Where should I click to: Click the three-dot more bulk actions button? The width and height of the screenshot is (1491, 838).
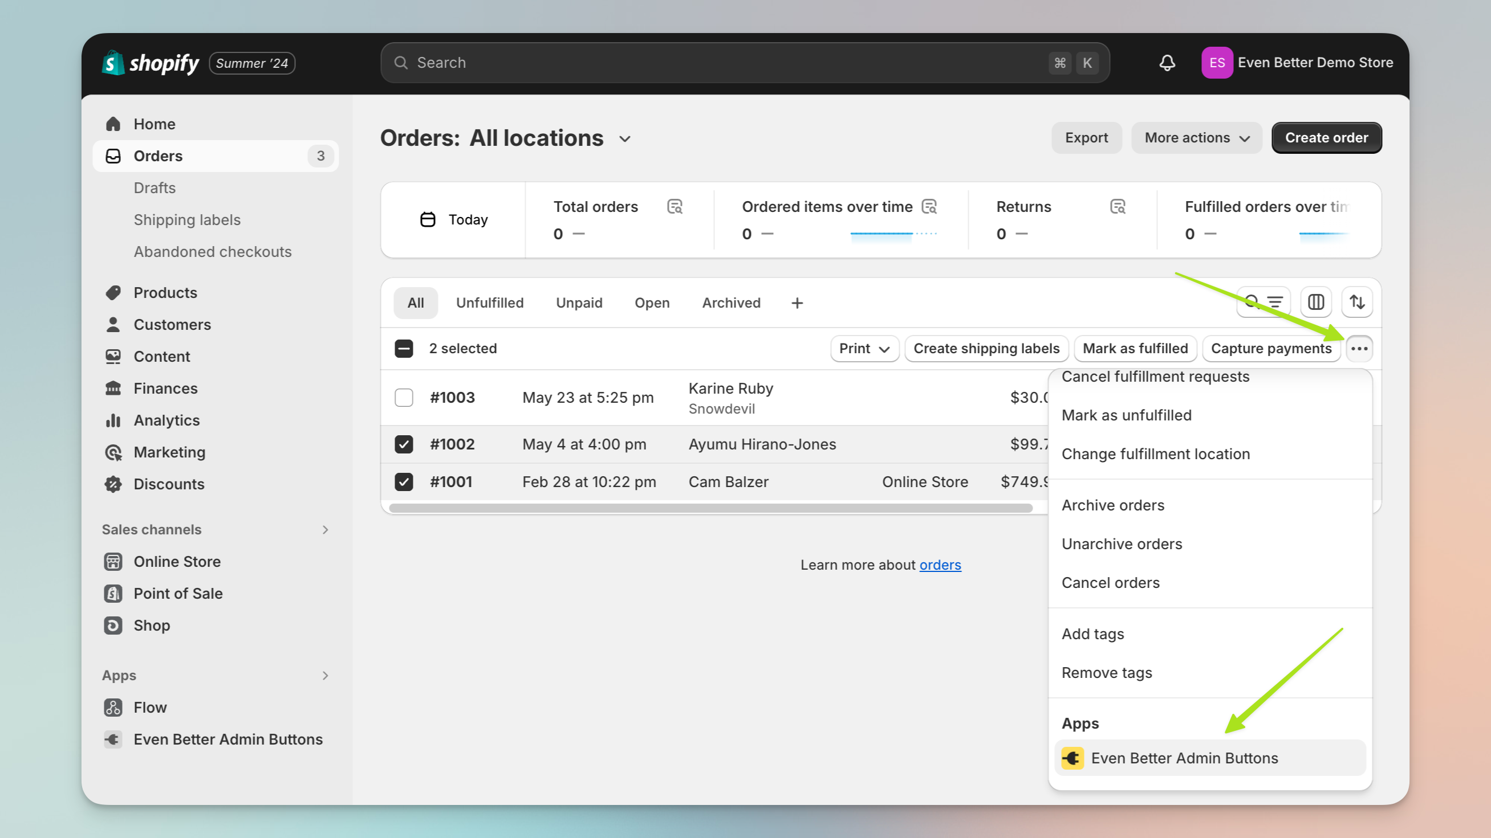click(x=1359, y=348)
